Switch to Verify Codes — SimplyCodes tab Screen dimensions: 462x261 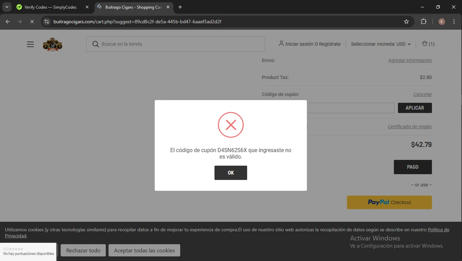[x=50, y=7]
